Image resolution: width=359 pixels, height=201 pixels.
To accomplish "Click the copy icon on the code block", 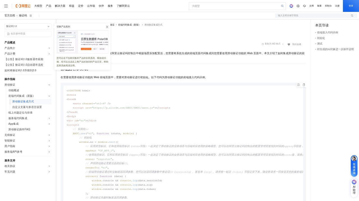I will [303, 85].
